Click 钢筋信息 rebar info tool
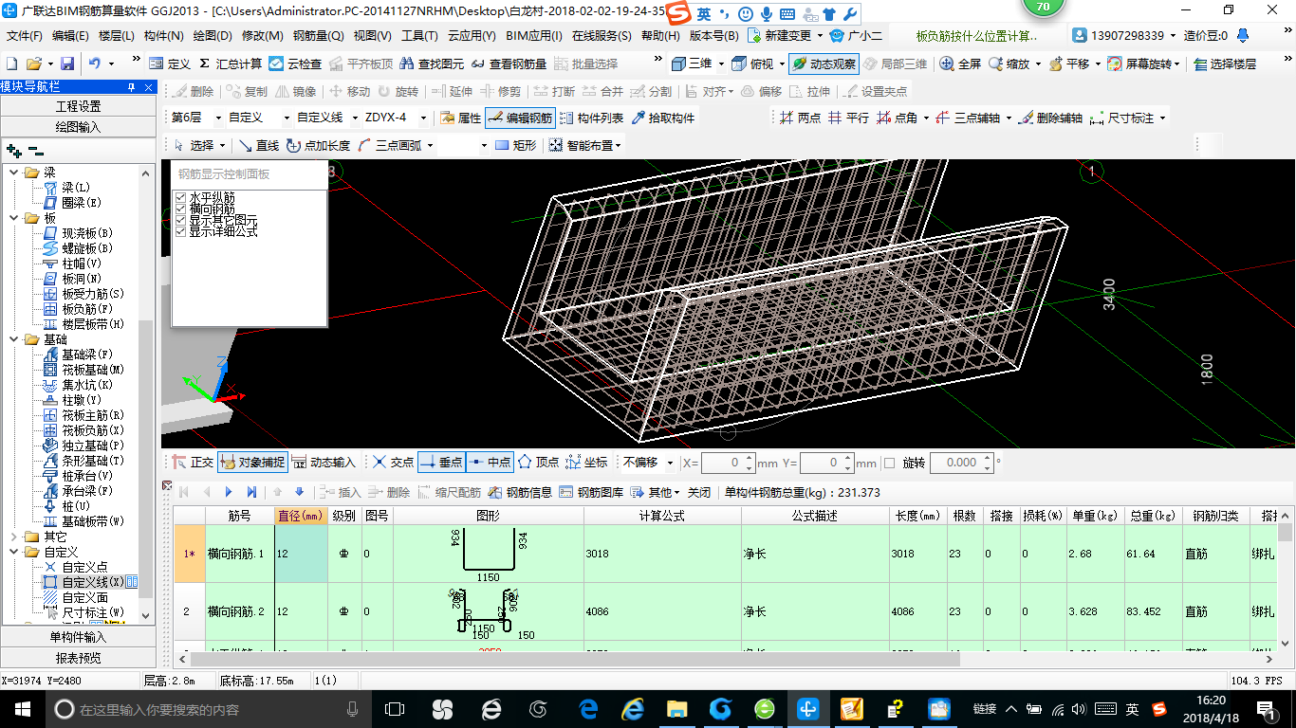 click(520, 491)
